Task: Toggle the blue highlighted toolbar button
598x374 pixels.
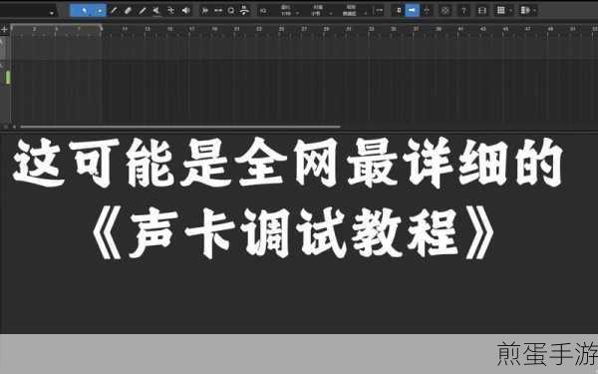Action: coord(412,11)
